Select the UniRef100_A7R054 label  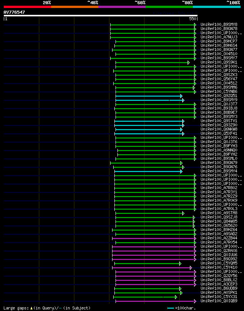(x=219, y=242)
